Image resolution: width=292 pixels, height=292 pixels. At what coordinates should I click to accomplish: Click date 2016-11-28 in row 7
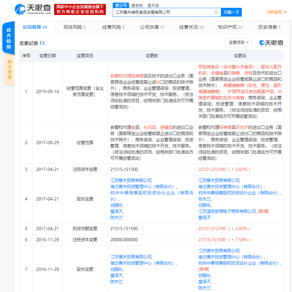48,269
